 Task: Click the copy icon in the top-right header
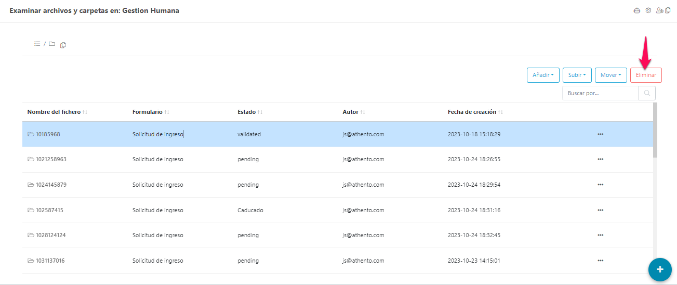pyautogui.click(x=668, y=10)
